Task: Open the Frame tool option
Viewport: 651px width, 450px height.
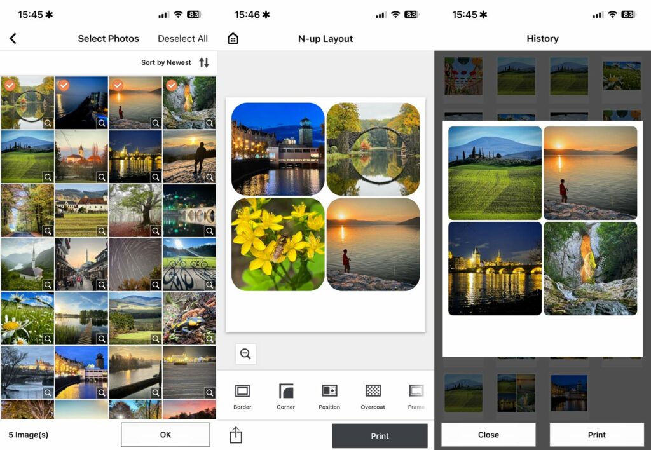Action: click(416, 396)
